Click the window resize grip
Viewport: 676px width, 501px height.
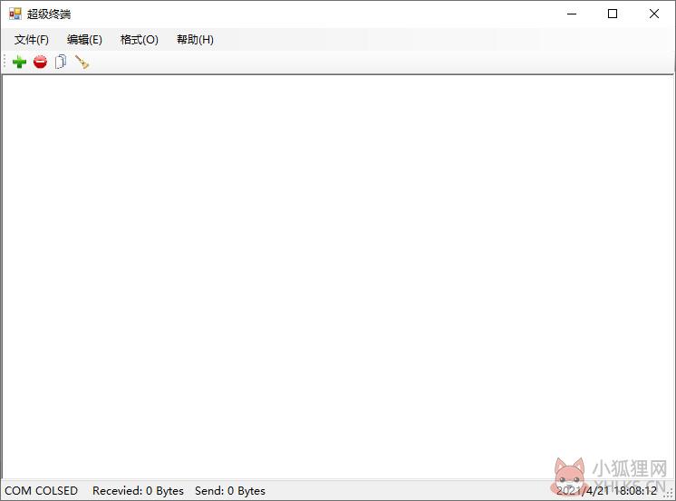pos(669,494)
